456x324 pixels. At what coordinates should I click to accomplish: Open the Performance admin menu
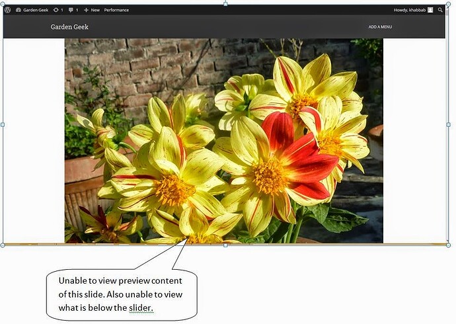click(x=116, y=10)
